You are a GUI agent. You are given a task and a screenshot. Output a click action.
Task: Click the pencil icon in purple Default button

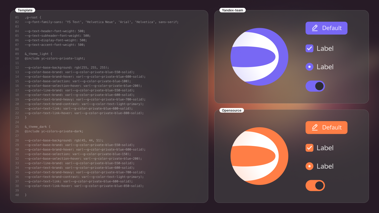[x=315, y=28]
